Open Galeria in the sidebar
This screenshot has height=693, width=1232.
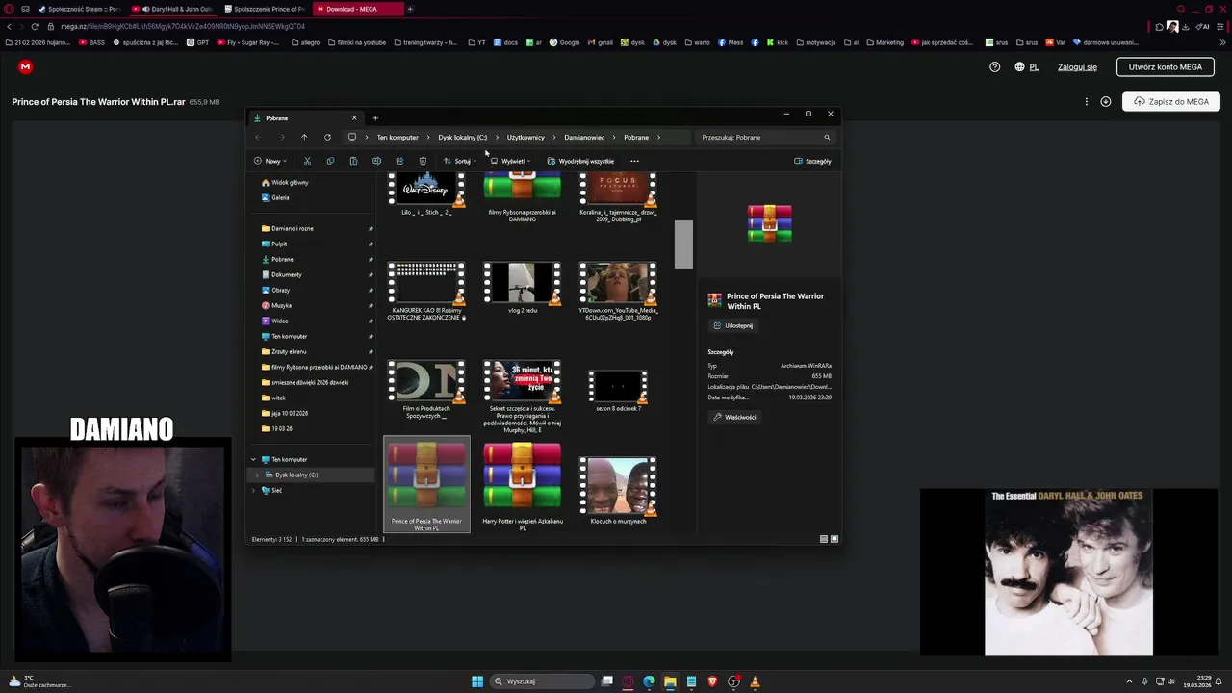280,197
